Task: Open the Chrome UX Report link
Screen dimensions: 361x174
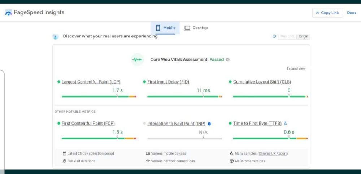Action: point(273,153)
